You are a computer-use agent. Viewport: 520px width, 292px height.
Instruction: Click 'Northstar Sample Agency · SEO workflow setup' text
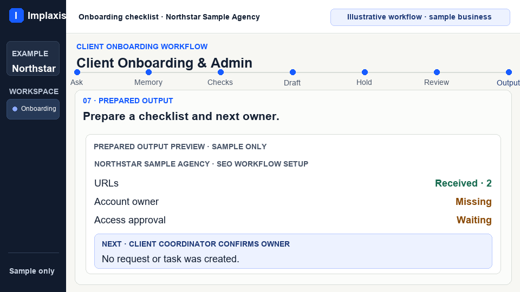tap(201, 164)
